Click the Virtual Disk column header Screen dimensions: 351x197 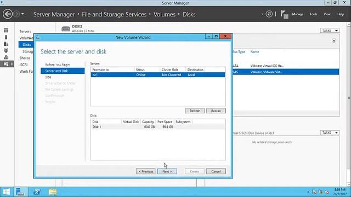pyautogui.click(x=131, y=121)
